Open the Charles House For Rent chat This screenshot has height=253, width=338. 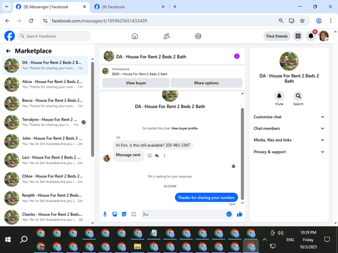coord(45,217)
